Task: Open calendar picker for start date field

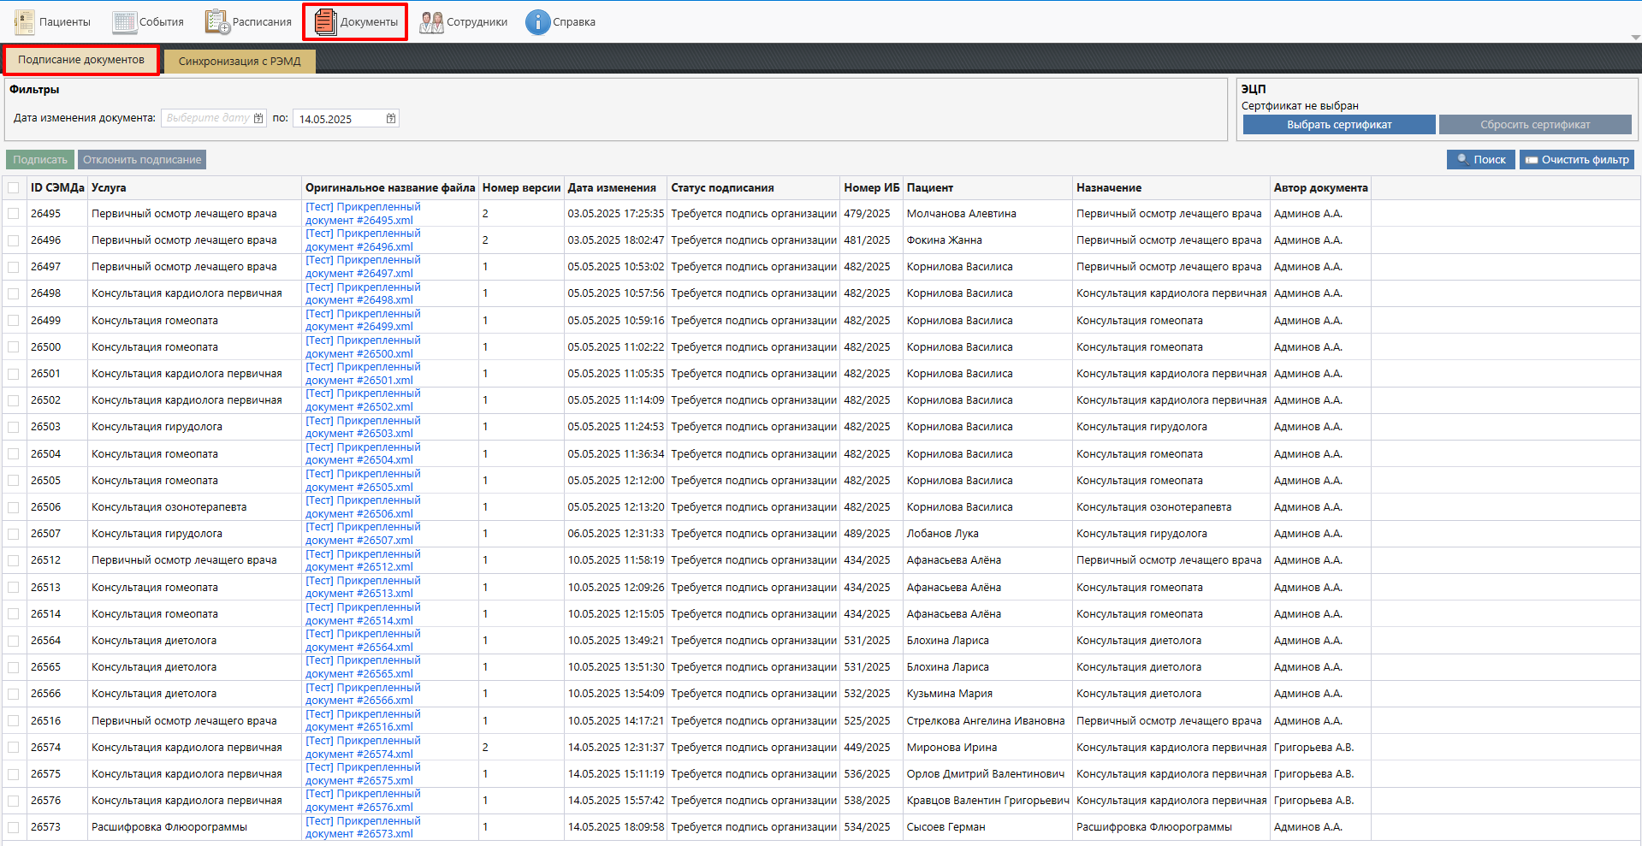Action: [258, 119]
